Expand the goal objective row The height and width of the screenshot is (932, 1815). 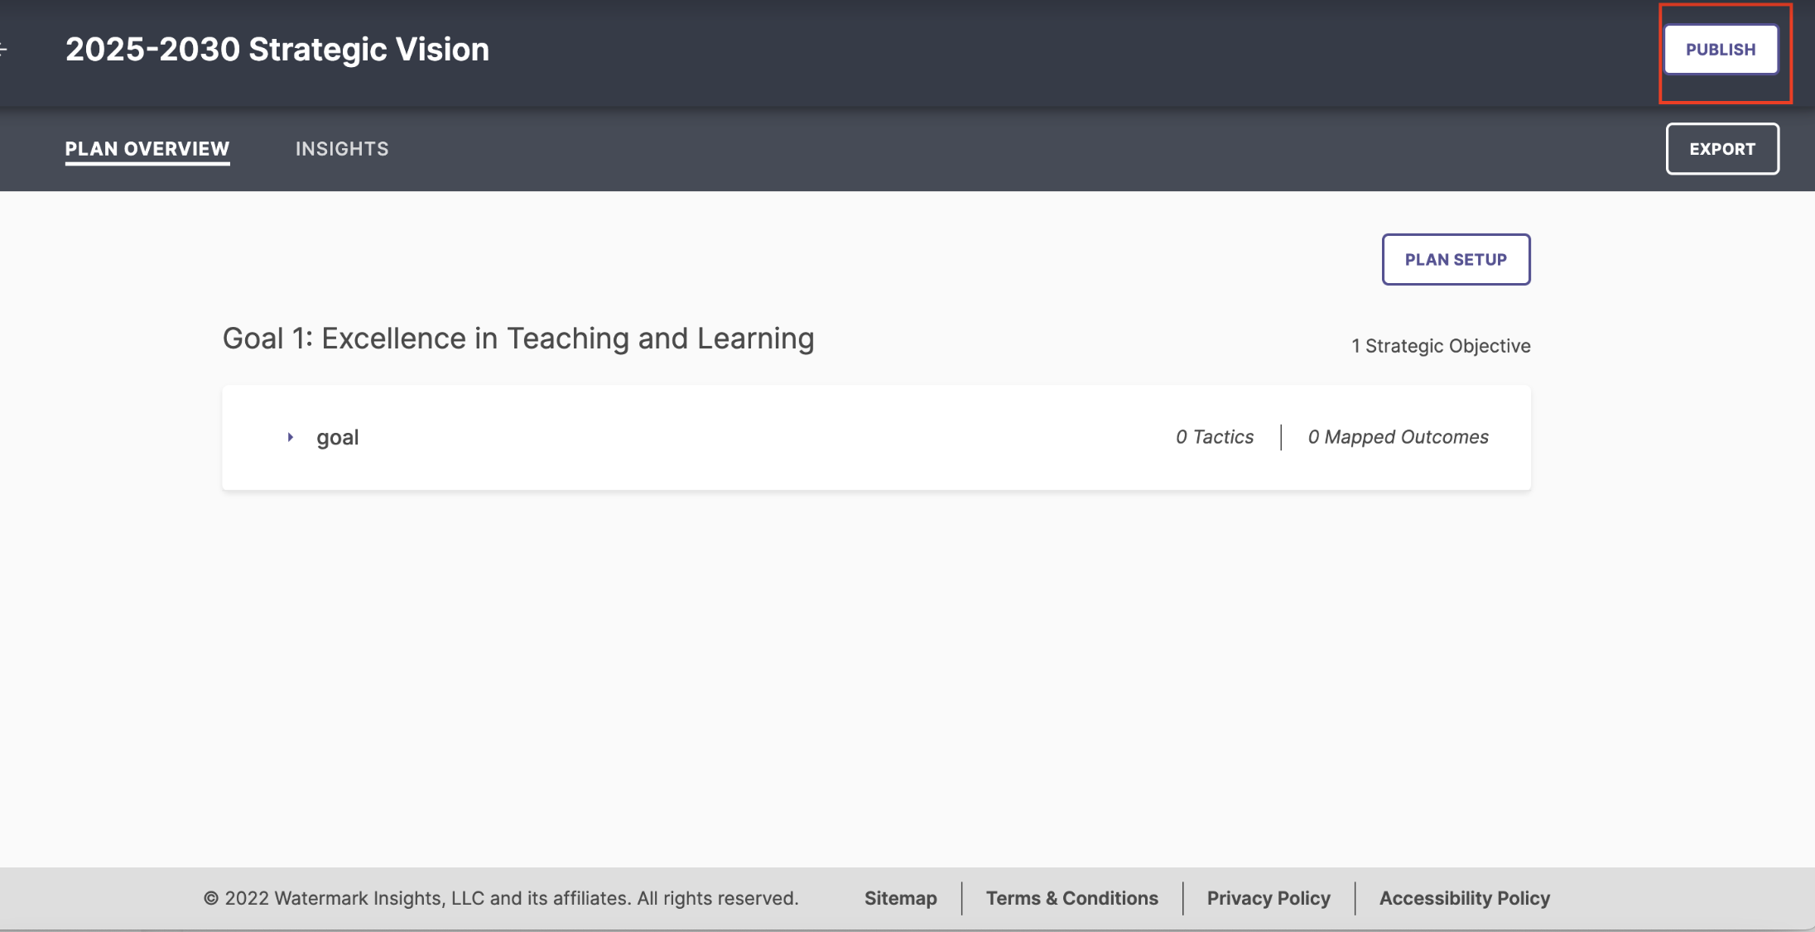[x=290, y=437]
